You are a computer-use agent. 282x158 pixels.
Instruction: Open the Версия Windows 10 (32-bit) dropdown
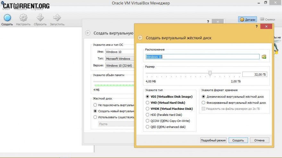pyautogui.click(x=120, y=65)
